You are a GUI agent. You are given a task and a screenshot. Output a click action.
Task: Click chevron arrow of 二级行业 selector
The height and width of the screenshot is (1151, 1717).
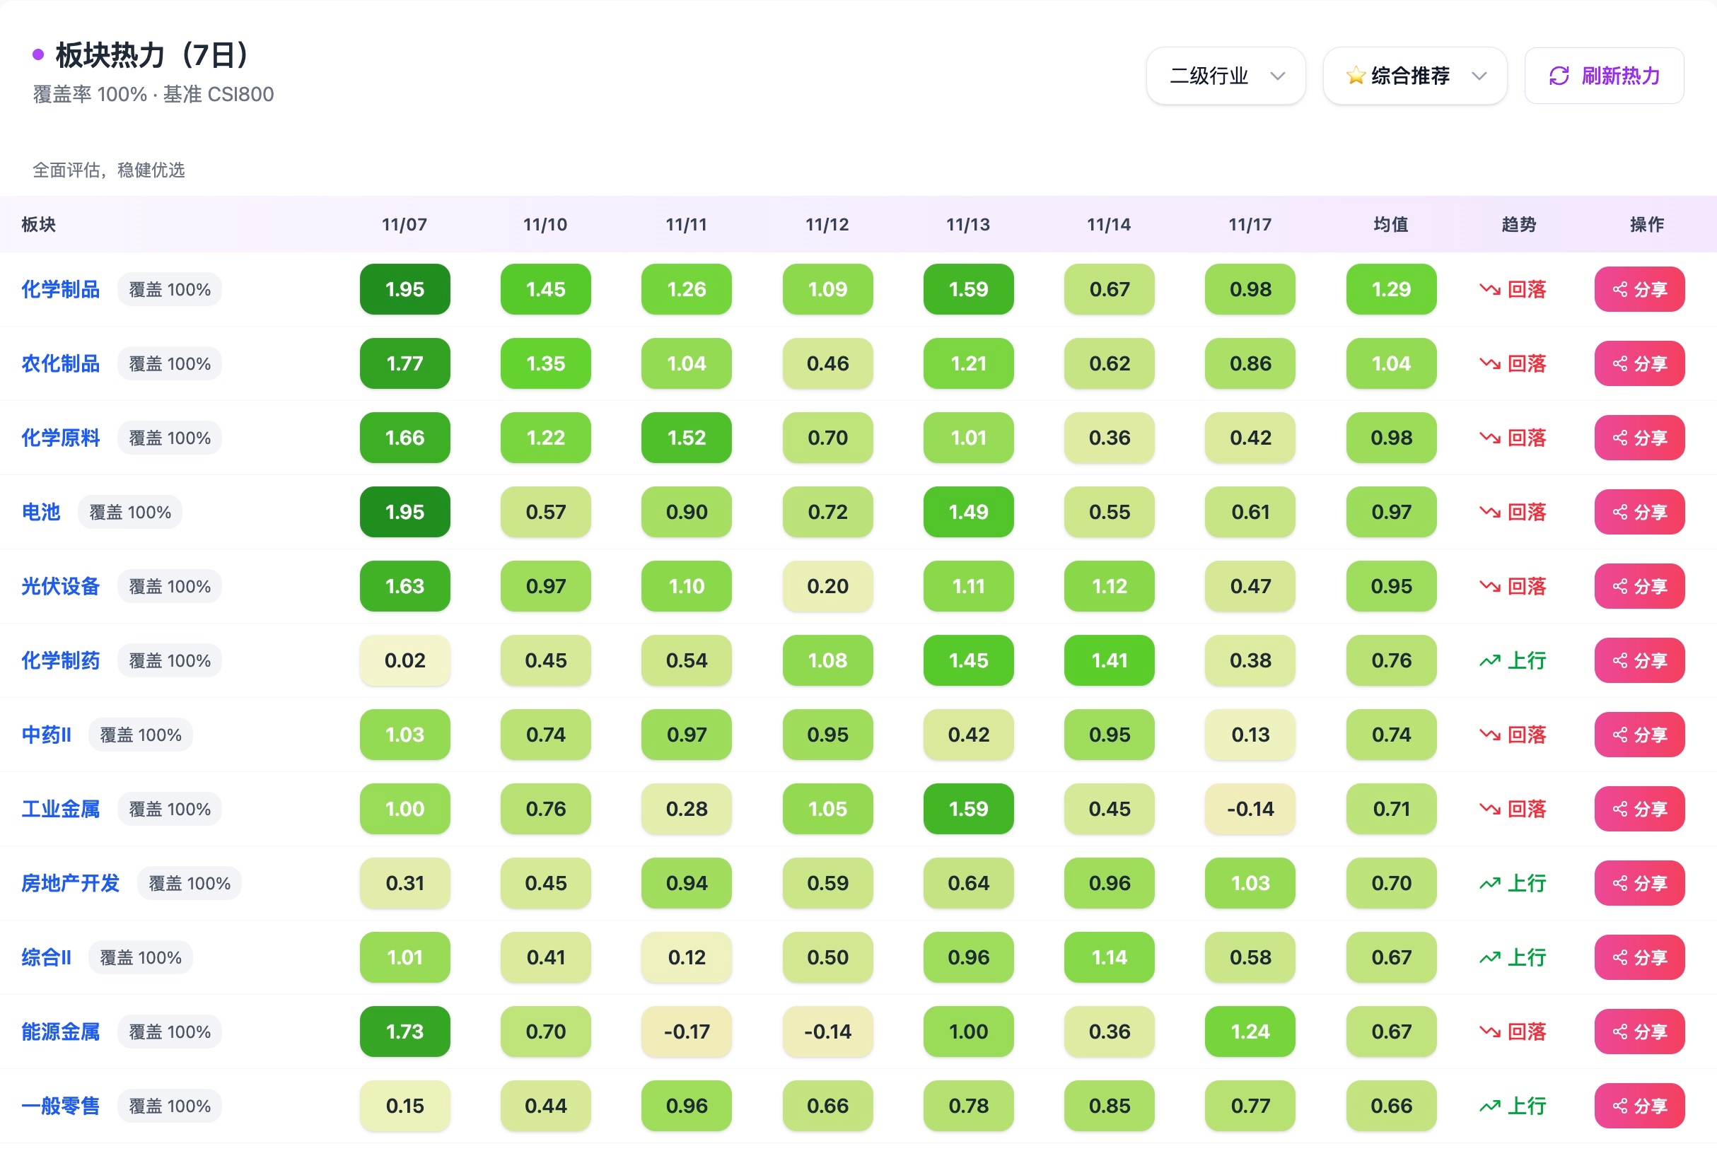coord(1277,76)
